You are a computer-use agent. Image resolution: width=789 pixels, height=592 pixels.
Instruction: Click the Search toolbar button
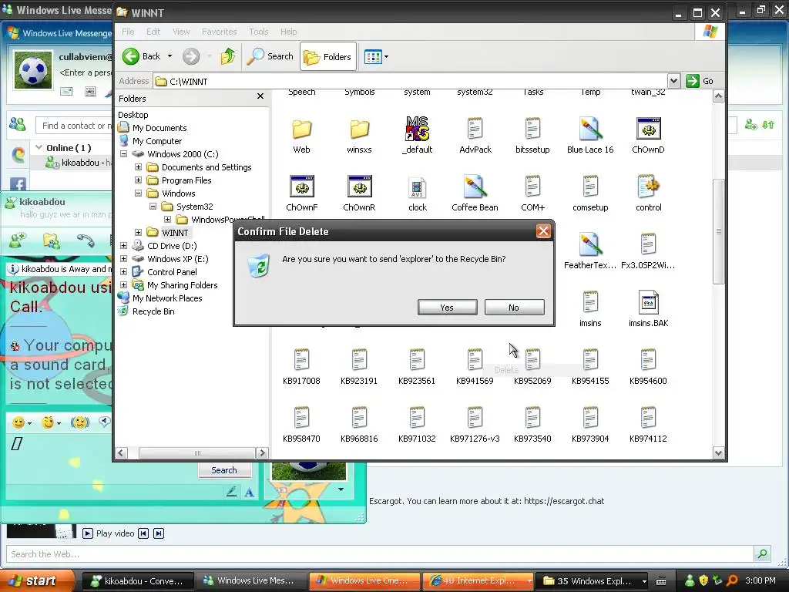[x=270, y=56]
